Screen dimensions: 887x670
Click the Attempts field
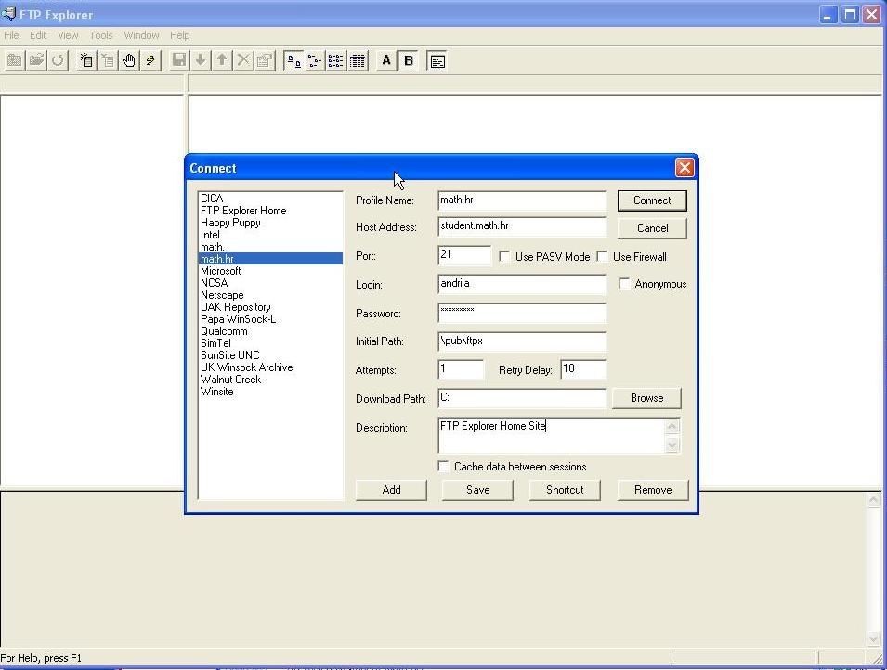click(461, 369)
